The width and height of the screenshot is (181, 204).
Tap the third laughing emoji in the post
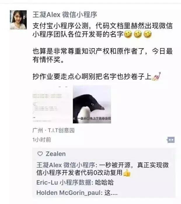click(x=148, y=34)
